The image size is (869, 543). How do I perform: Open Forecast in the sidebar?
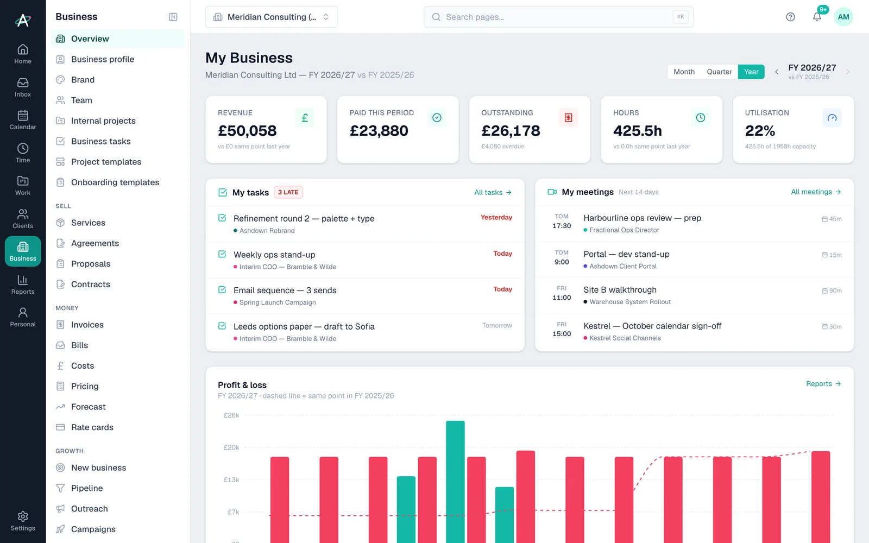pyautogui.click(x=118, y=407)
